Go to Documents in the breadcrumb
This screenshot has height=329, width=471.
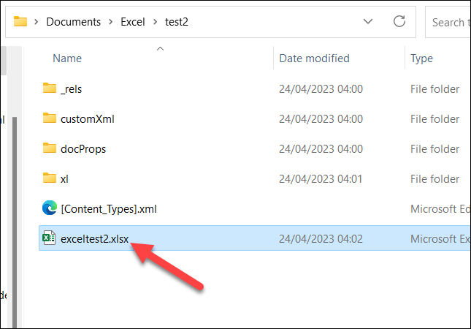pos(72,21)
